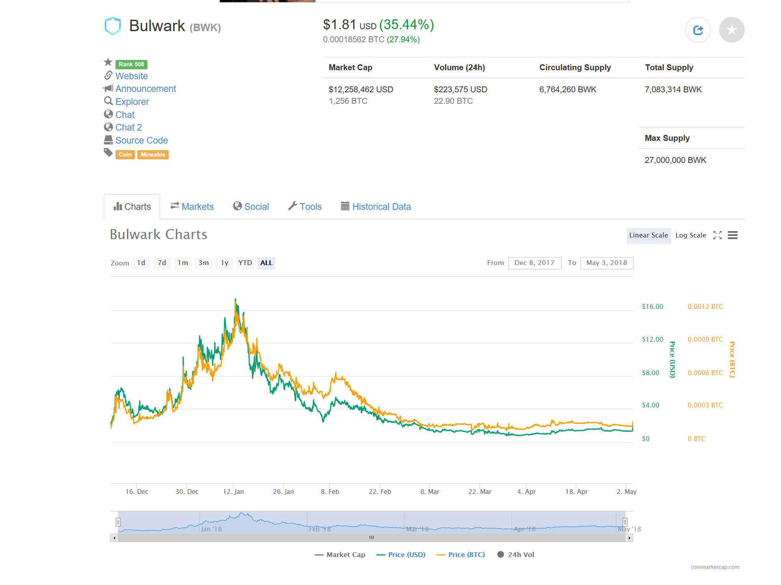The image size is (781, 585).
Task: Open the Chat link
Action: [125, 115]
